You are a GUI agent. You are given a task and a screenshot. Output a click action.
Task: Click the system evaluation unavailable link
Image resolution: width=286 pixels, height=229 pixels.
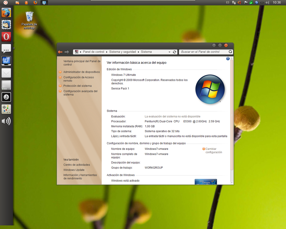pyautogui.click(x=172, y=116)
